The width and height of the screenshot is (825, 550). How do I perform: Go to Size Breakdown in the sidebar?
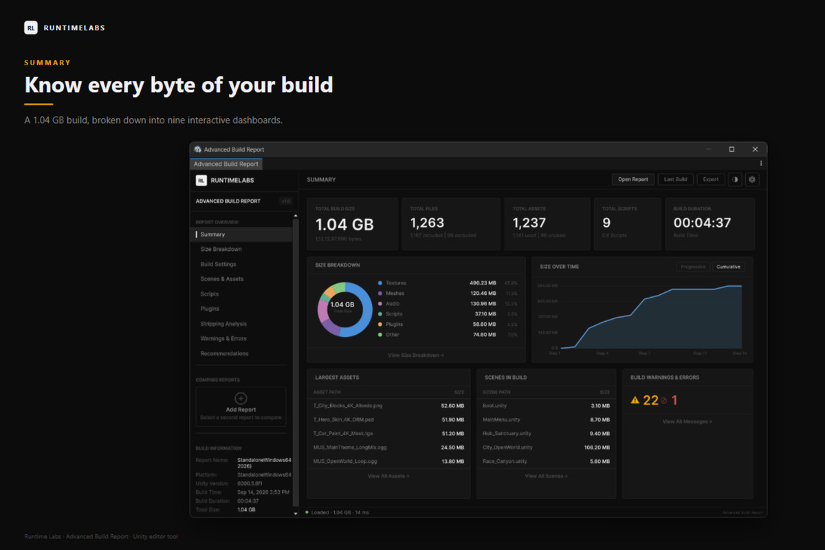243,250
